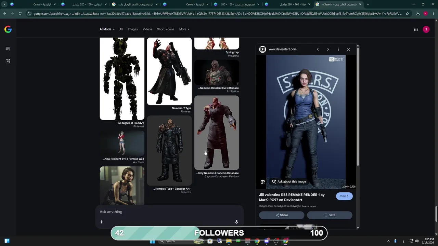The image size is (438, 246).
Task: Reload the page
Action: 20,14
